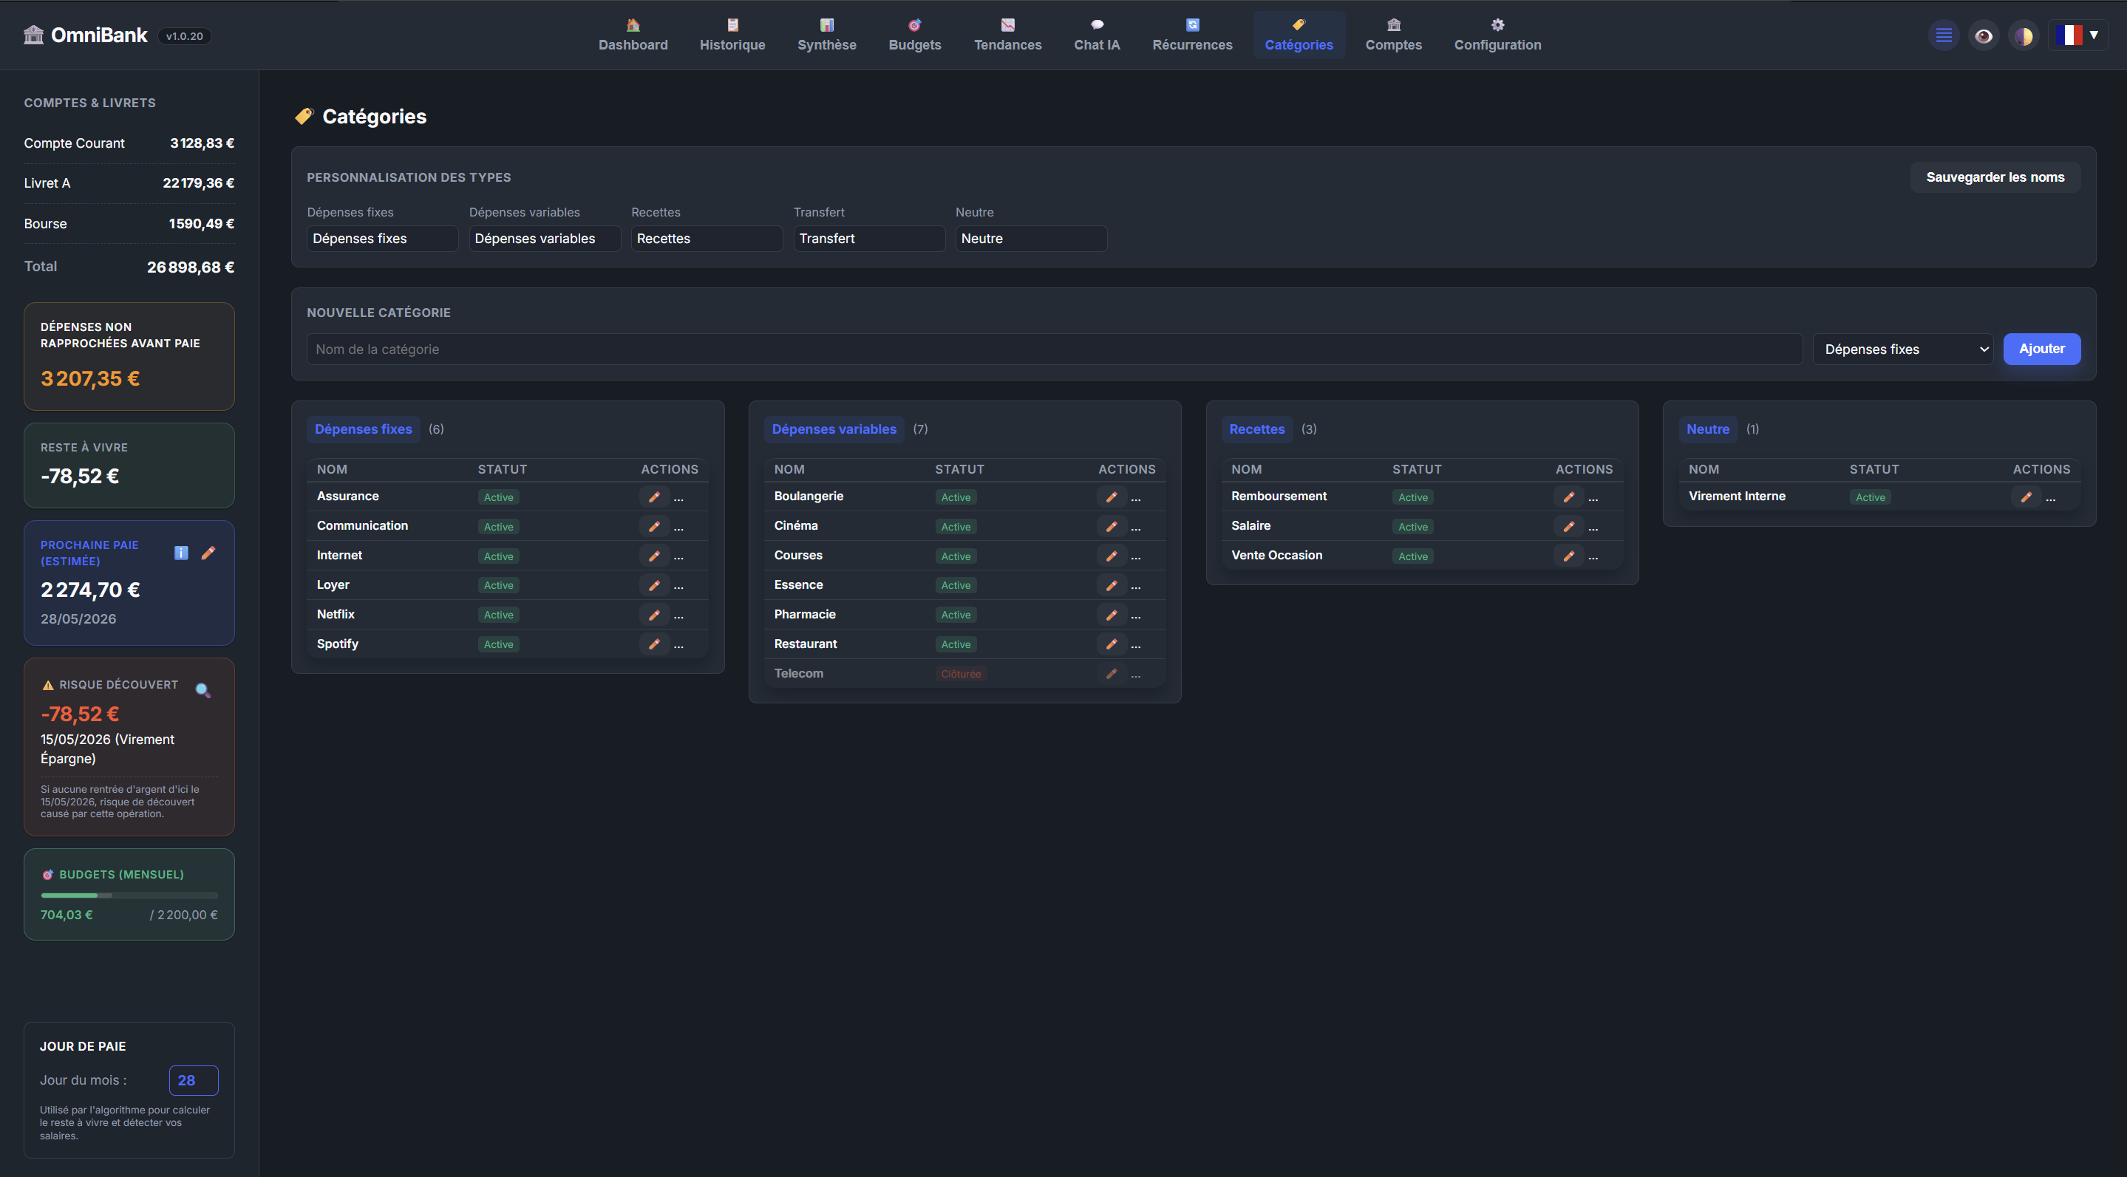Click the edit pencil for Salaire
The height and width of the screenshot is (1177, 2127).
point(1569,527)
